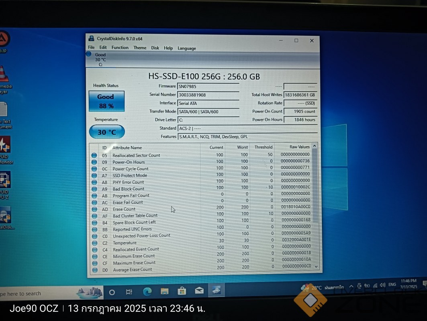427x321 pixels.
Task: Click the Transfer Mode field SATA/600
Action: [208, 112]
